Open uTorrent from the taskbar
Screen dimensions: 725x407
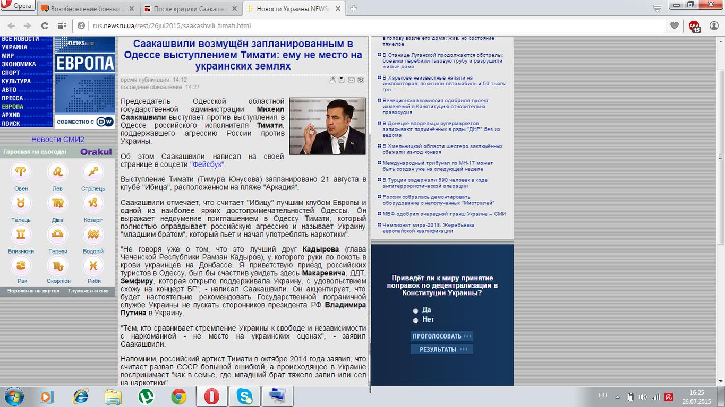(x=146, y=396)
